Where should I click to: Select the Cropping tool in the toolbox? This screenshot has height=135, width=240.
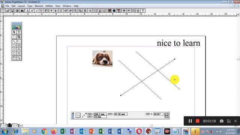coord(19,37)
